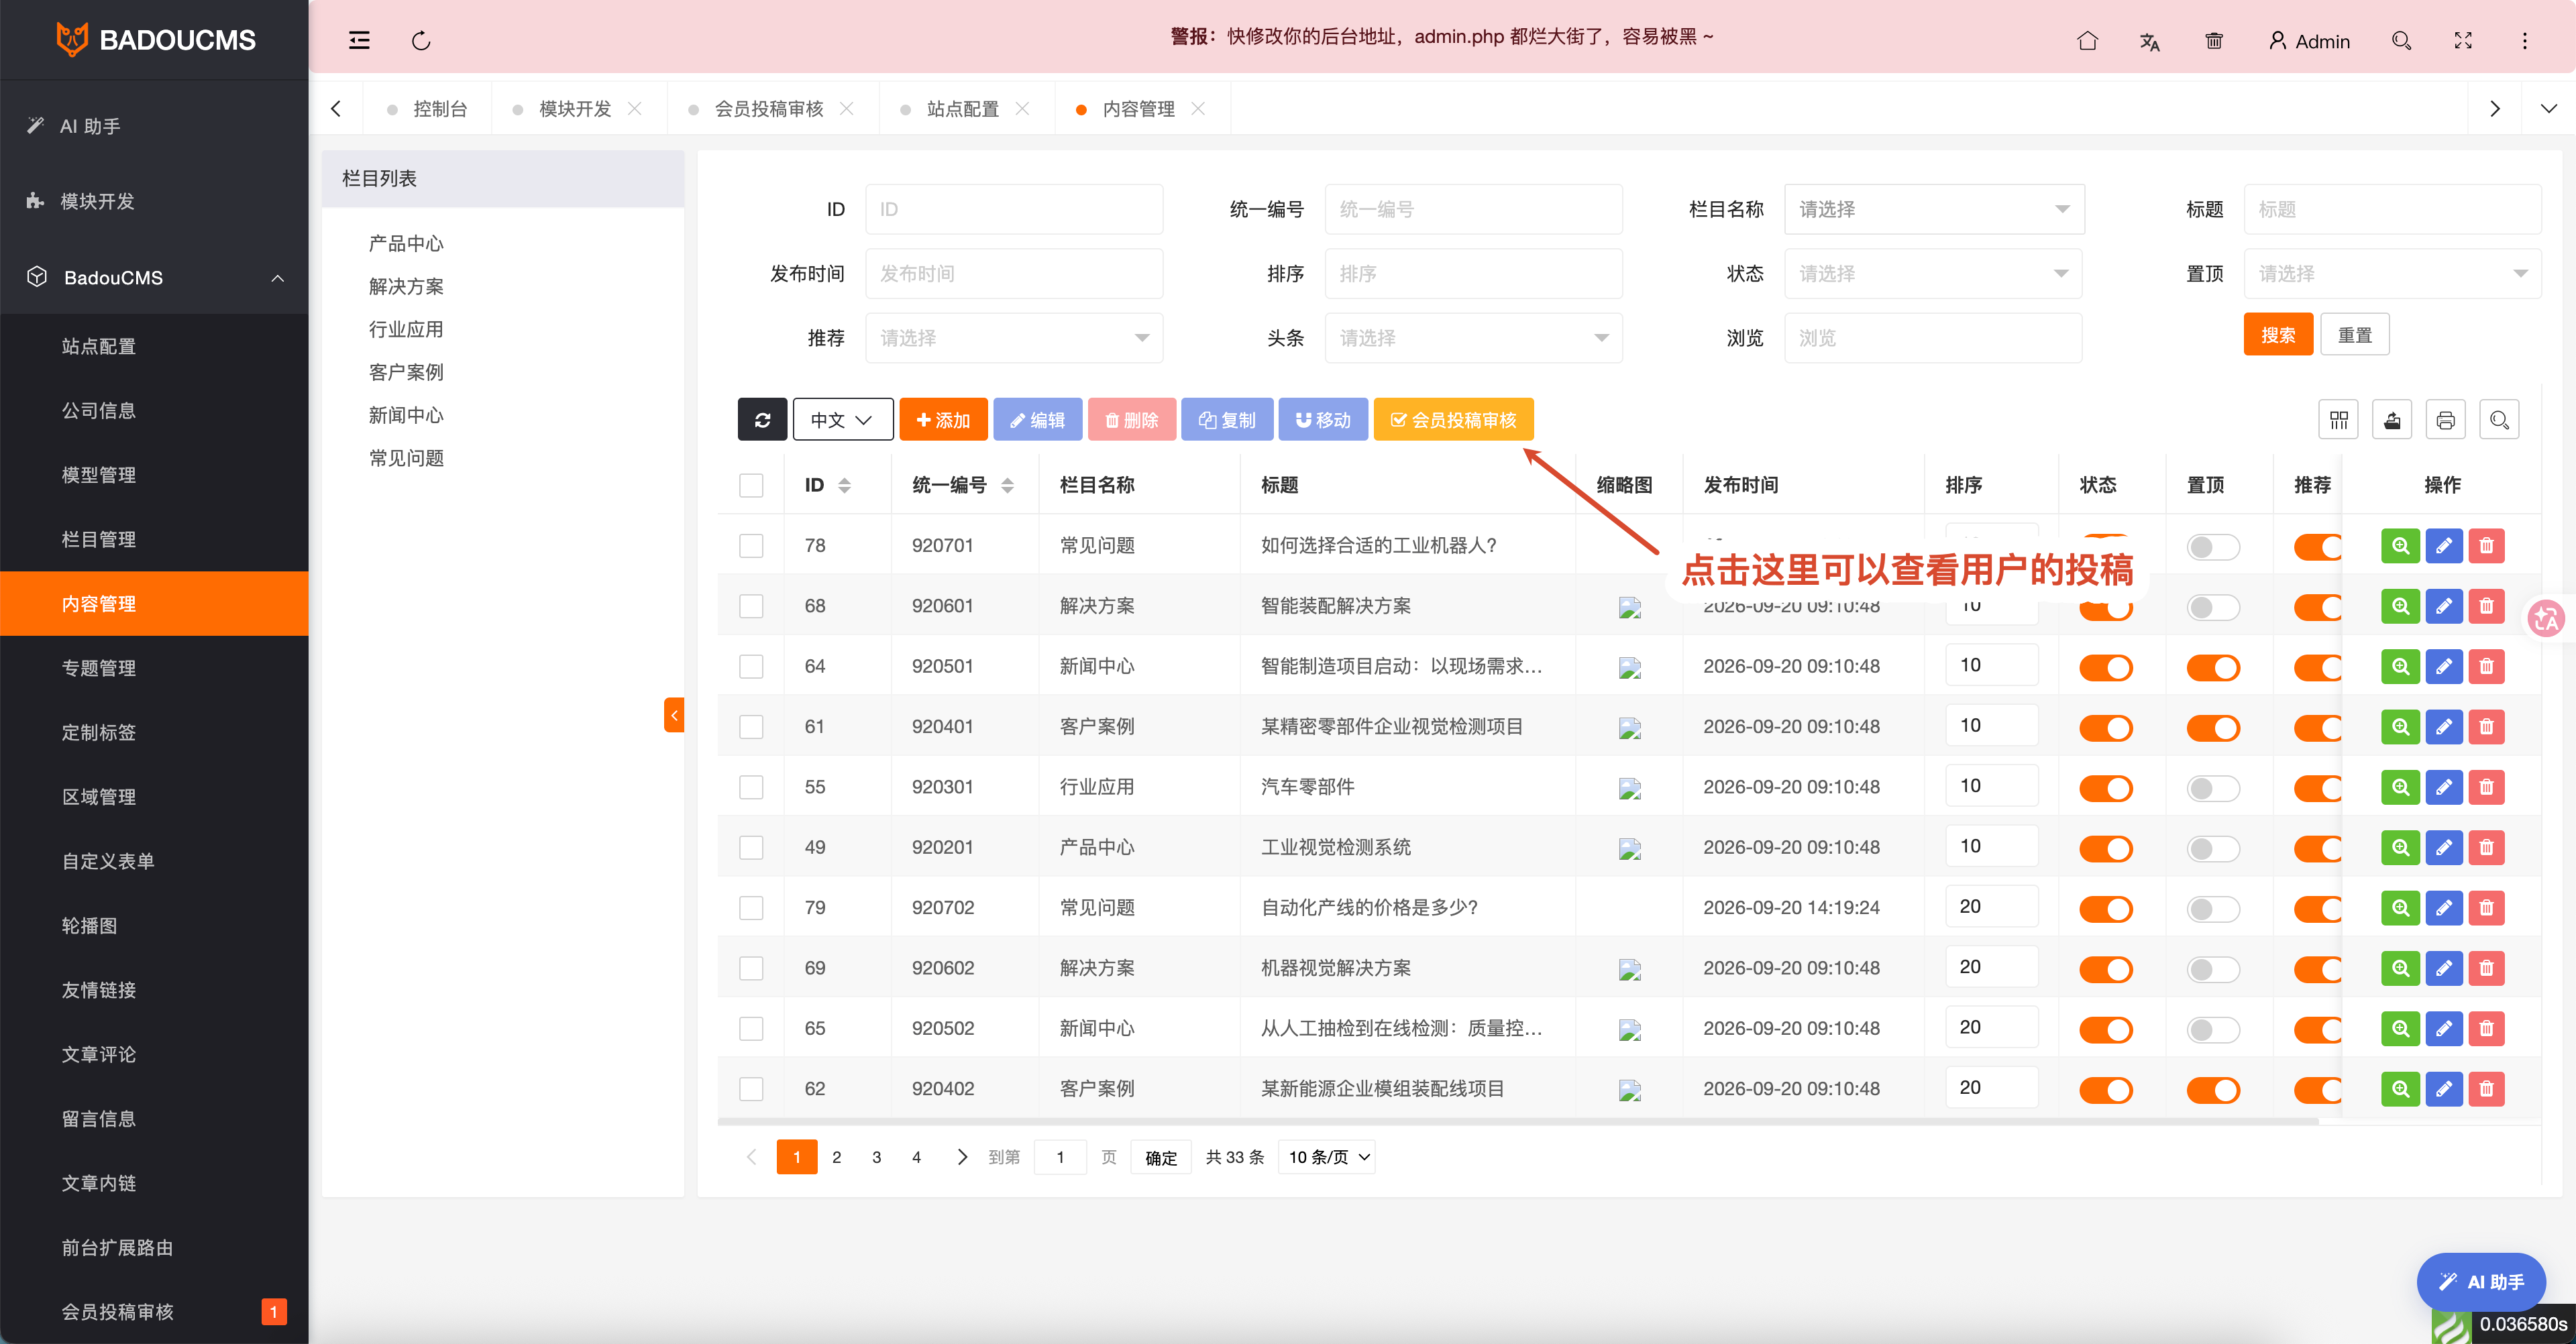This screenshot has width=2576, height=1344.
Task: Collapse the sidebar menu with hamburger icon
Action: point(359,41)
